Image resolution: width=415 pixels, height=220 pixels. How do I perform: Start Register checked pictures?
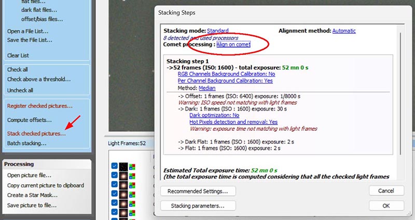coord(40,106)
